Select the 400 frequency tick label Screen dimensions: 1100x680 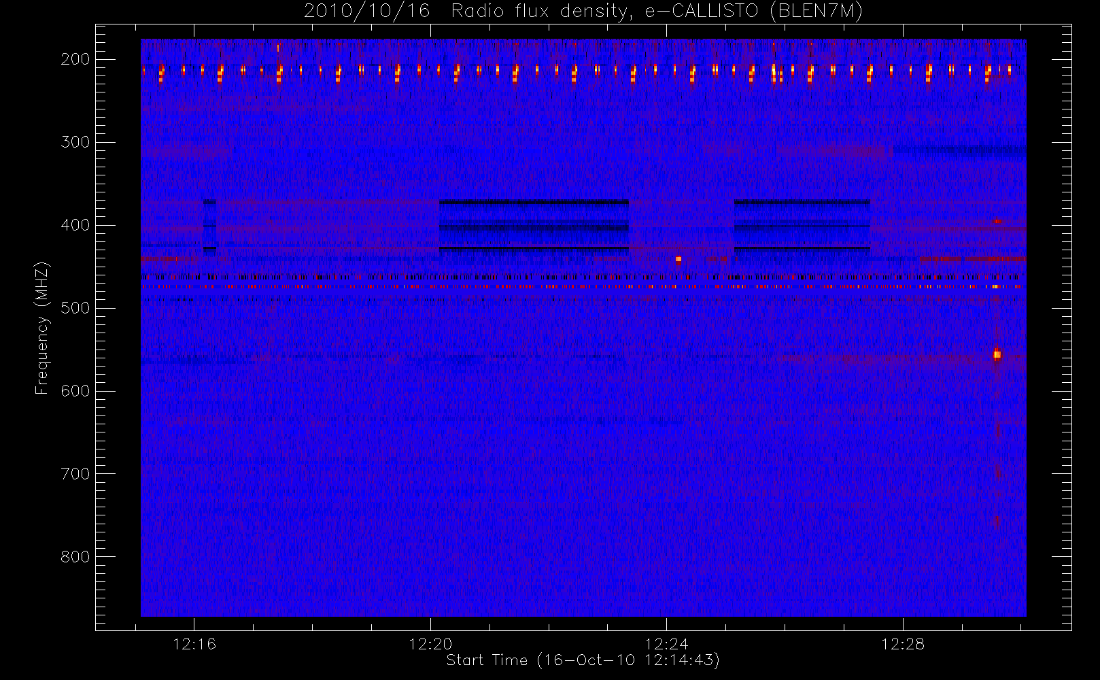tap(75, 225)
